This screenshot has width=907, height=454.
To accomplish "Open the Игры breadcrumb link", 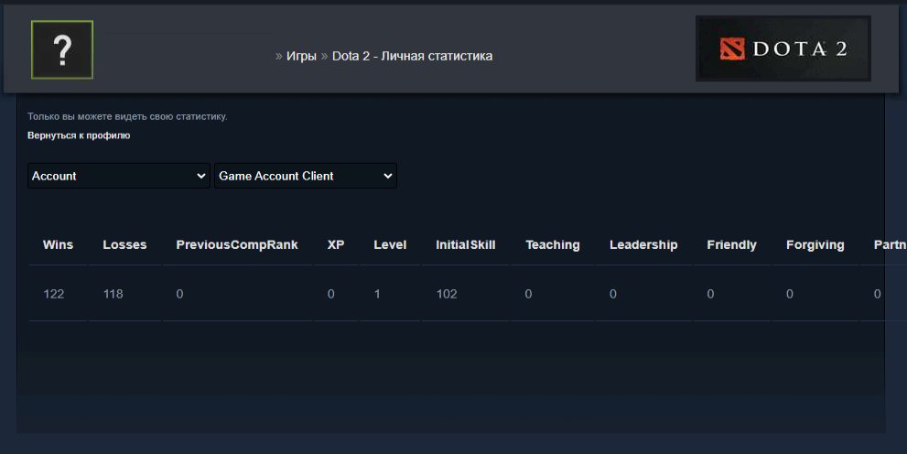I will pos(301,56).
